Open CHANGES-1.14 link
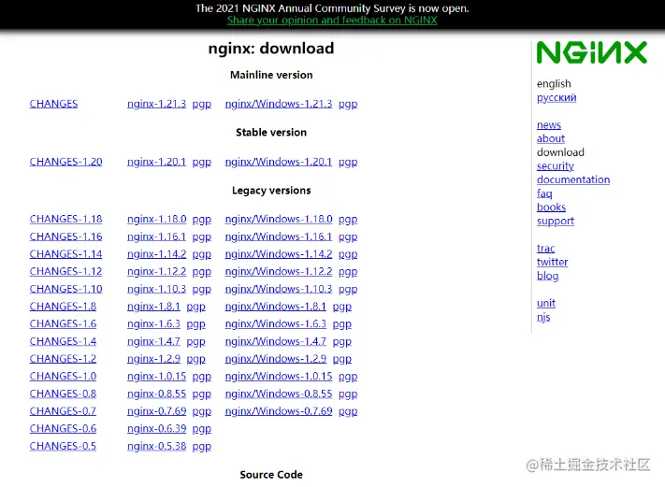665x487 pixels. pos(65,254)
